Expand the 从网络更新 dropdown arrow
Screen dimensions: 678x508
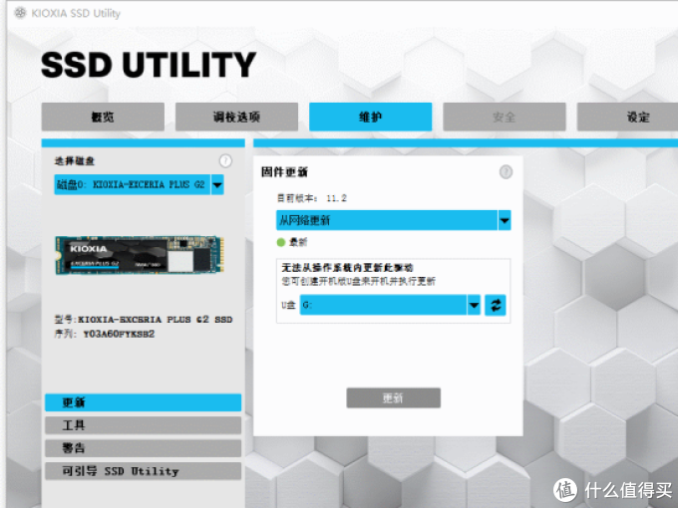505,220
